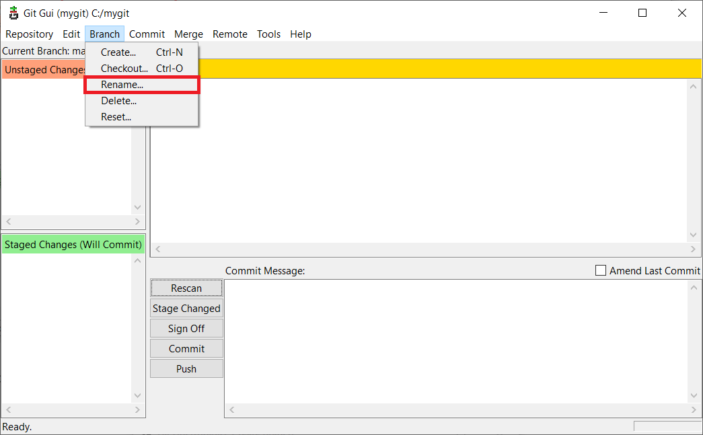Click the Sign Off button

186,329
